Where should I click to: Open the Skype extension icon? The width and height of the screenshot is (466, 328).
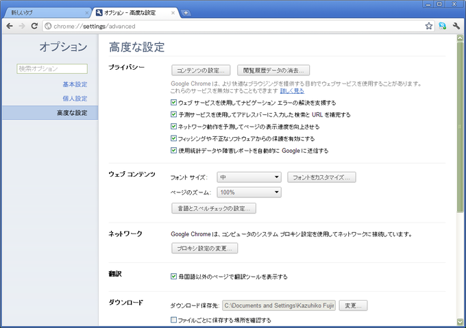pyautogui.click(x=442, y=26)
